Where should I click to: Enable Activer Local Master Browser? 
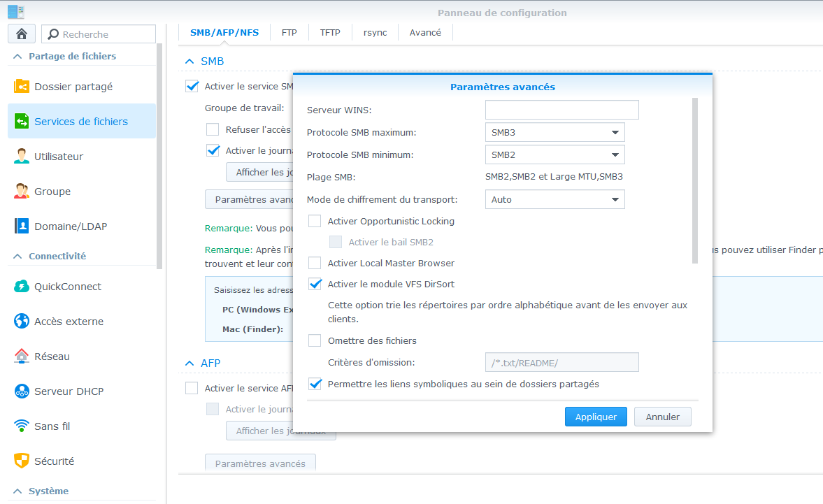coord(315,263)
